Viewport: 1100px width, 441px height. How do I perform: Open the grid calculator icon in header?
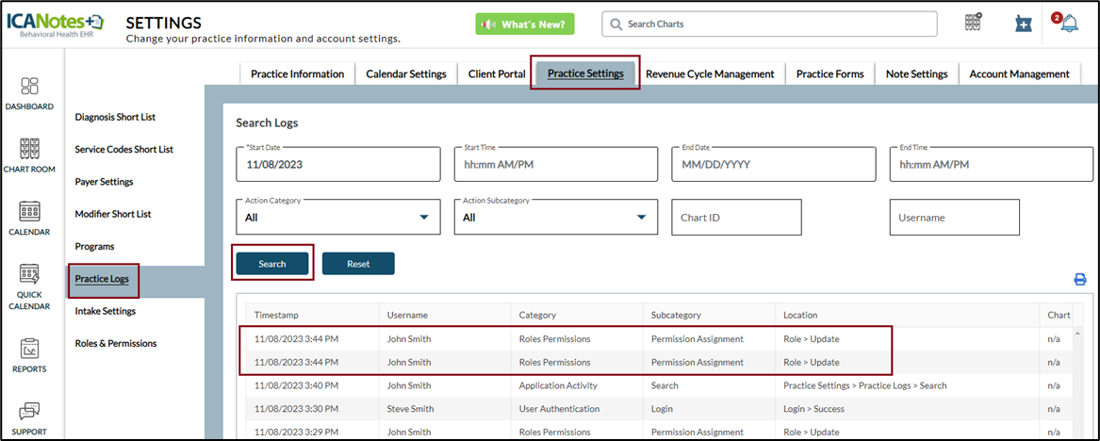(x=974, y=23)
